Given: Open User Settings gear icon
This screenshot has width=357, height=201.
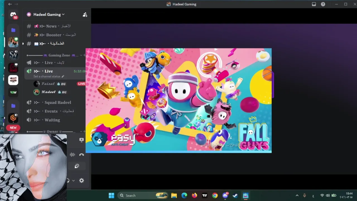Looking at the screenshot, I should click(81, 181).
